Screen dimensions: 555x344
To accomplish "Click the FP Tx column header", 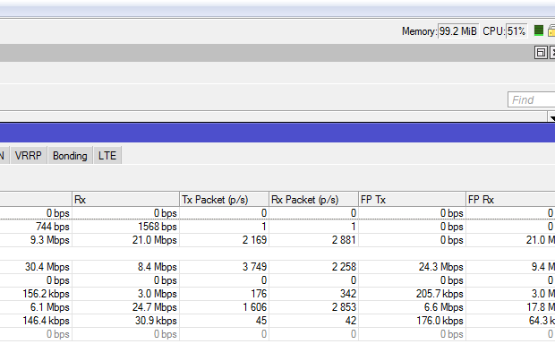I will coord(412,200).
